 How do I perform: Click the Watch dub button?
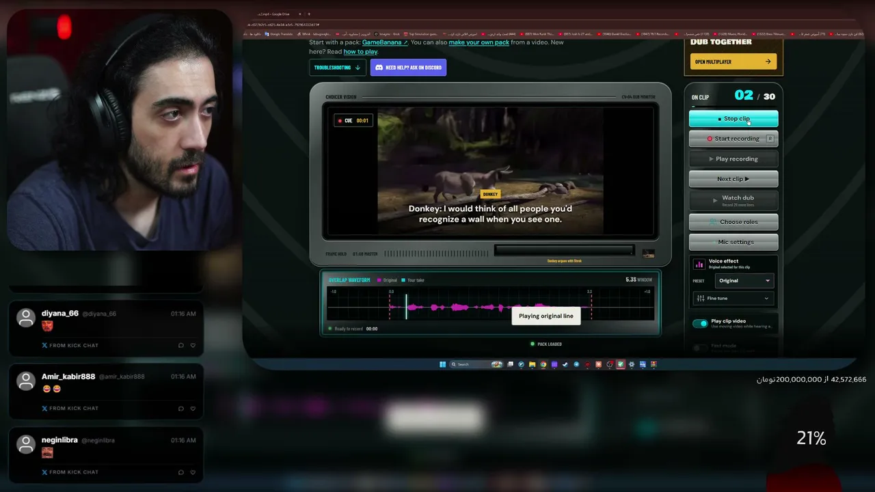point(733,200)
